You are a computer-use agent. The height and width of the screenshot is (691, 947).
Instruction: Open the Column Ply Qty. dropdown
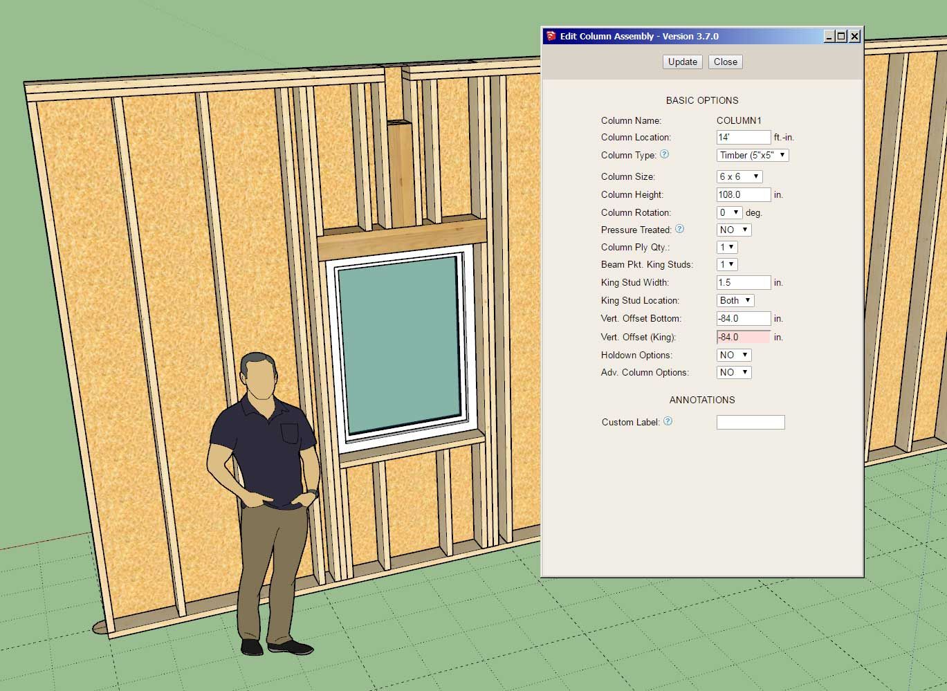727,247
